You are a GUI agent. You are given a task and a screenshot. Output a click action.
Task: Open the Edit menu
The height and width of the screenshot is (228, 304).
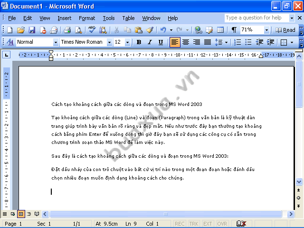click(28, 18)
